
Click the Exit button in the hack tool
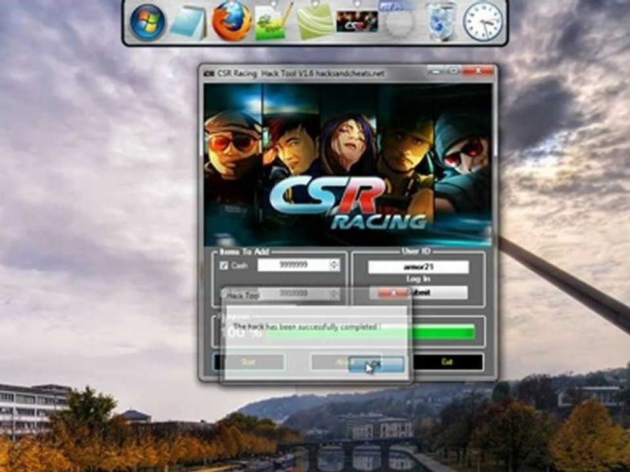(x=448, y=362)
